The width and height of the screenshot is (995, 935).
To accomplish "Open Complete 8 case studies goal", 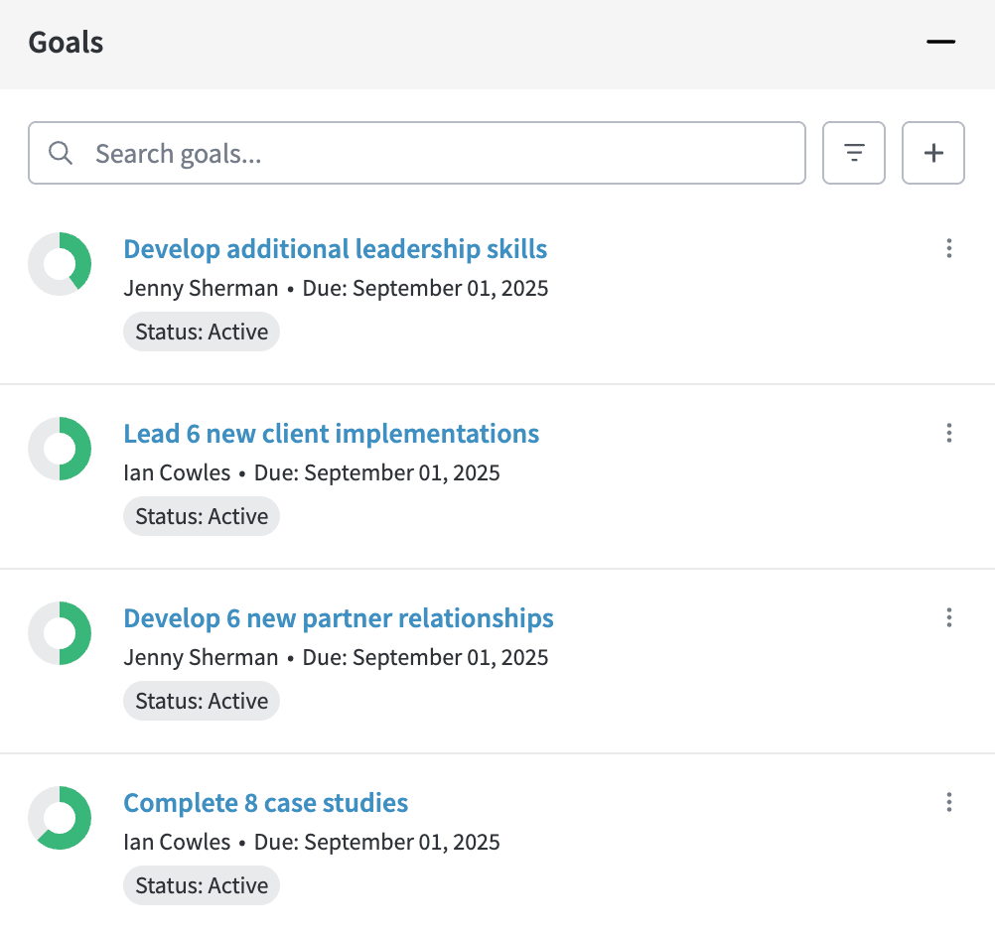I will pos(265,803).
